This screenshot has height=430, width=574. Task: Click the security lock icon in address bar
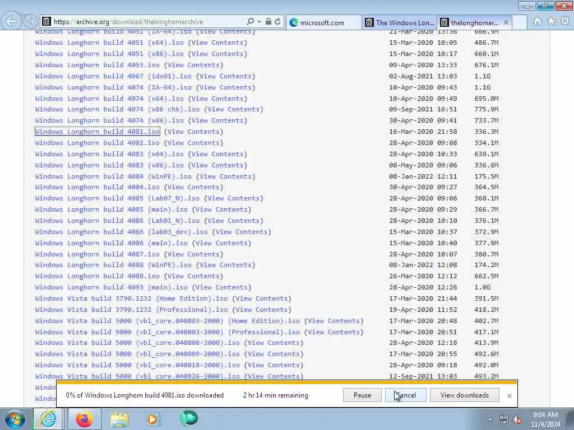pos(269,22)
